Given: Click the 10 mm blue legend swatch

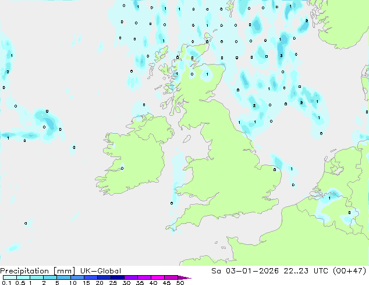Looking at the screenshot, I should 78,278.
